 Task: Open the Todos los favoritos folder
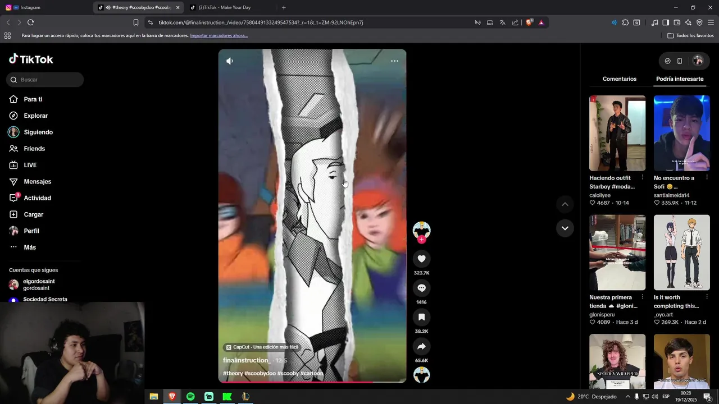coord(690,35)
